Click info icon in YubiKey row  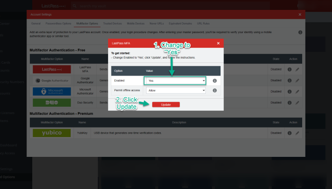point(289,133)
